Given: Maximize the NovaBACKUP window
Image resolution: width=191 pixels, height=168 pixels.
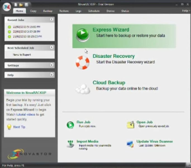Looking at the screenshot, I should (182, 4).
